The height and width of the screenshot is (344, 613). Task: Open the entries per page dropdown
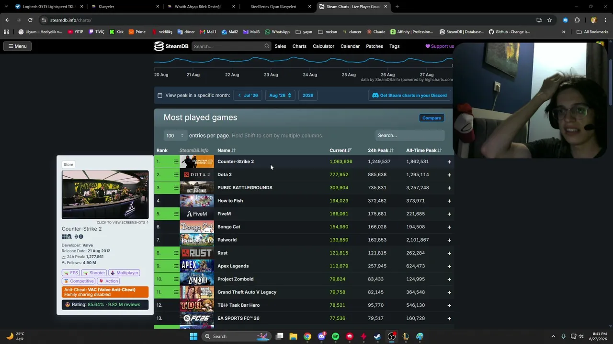pos(175,136)
